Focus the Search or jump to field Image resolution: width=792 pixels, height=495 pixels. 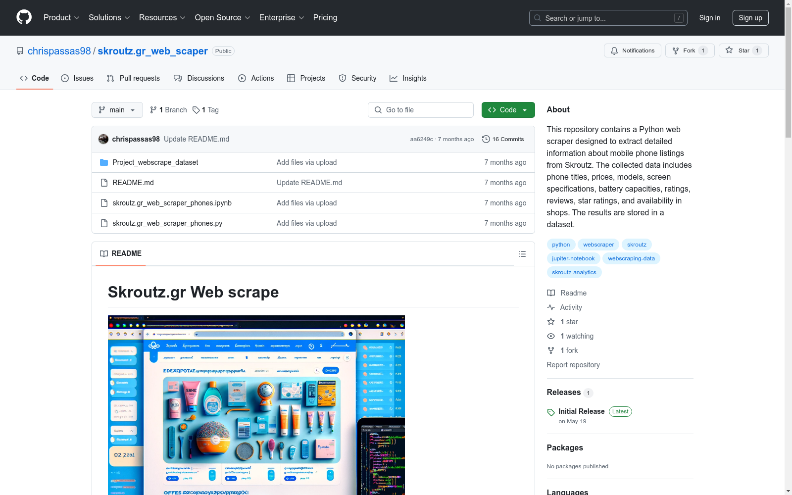tap(608, 18)
